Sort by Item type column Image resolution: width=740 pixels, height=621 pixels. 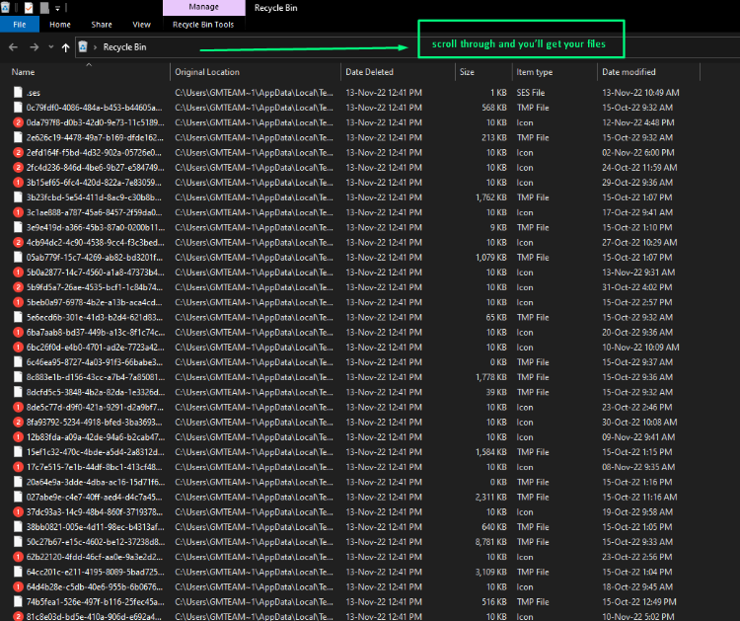click(534, 72)
